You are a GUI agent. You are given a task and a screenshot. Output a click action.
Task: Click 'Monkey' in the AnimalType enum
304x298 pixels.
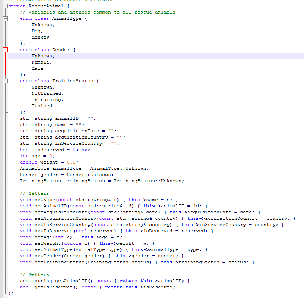pyautogui.click(x=40, y=37)
